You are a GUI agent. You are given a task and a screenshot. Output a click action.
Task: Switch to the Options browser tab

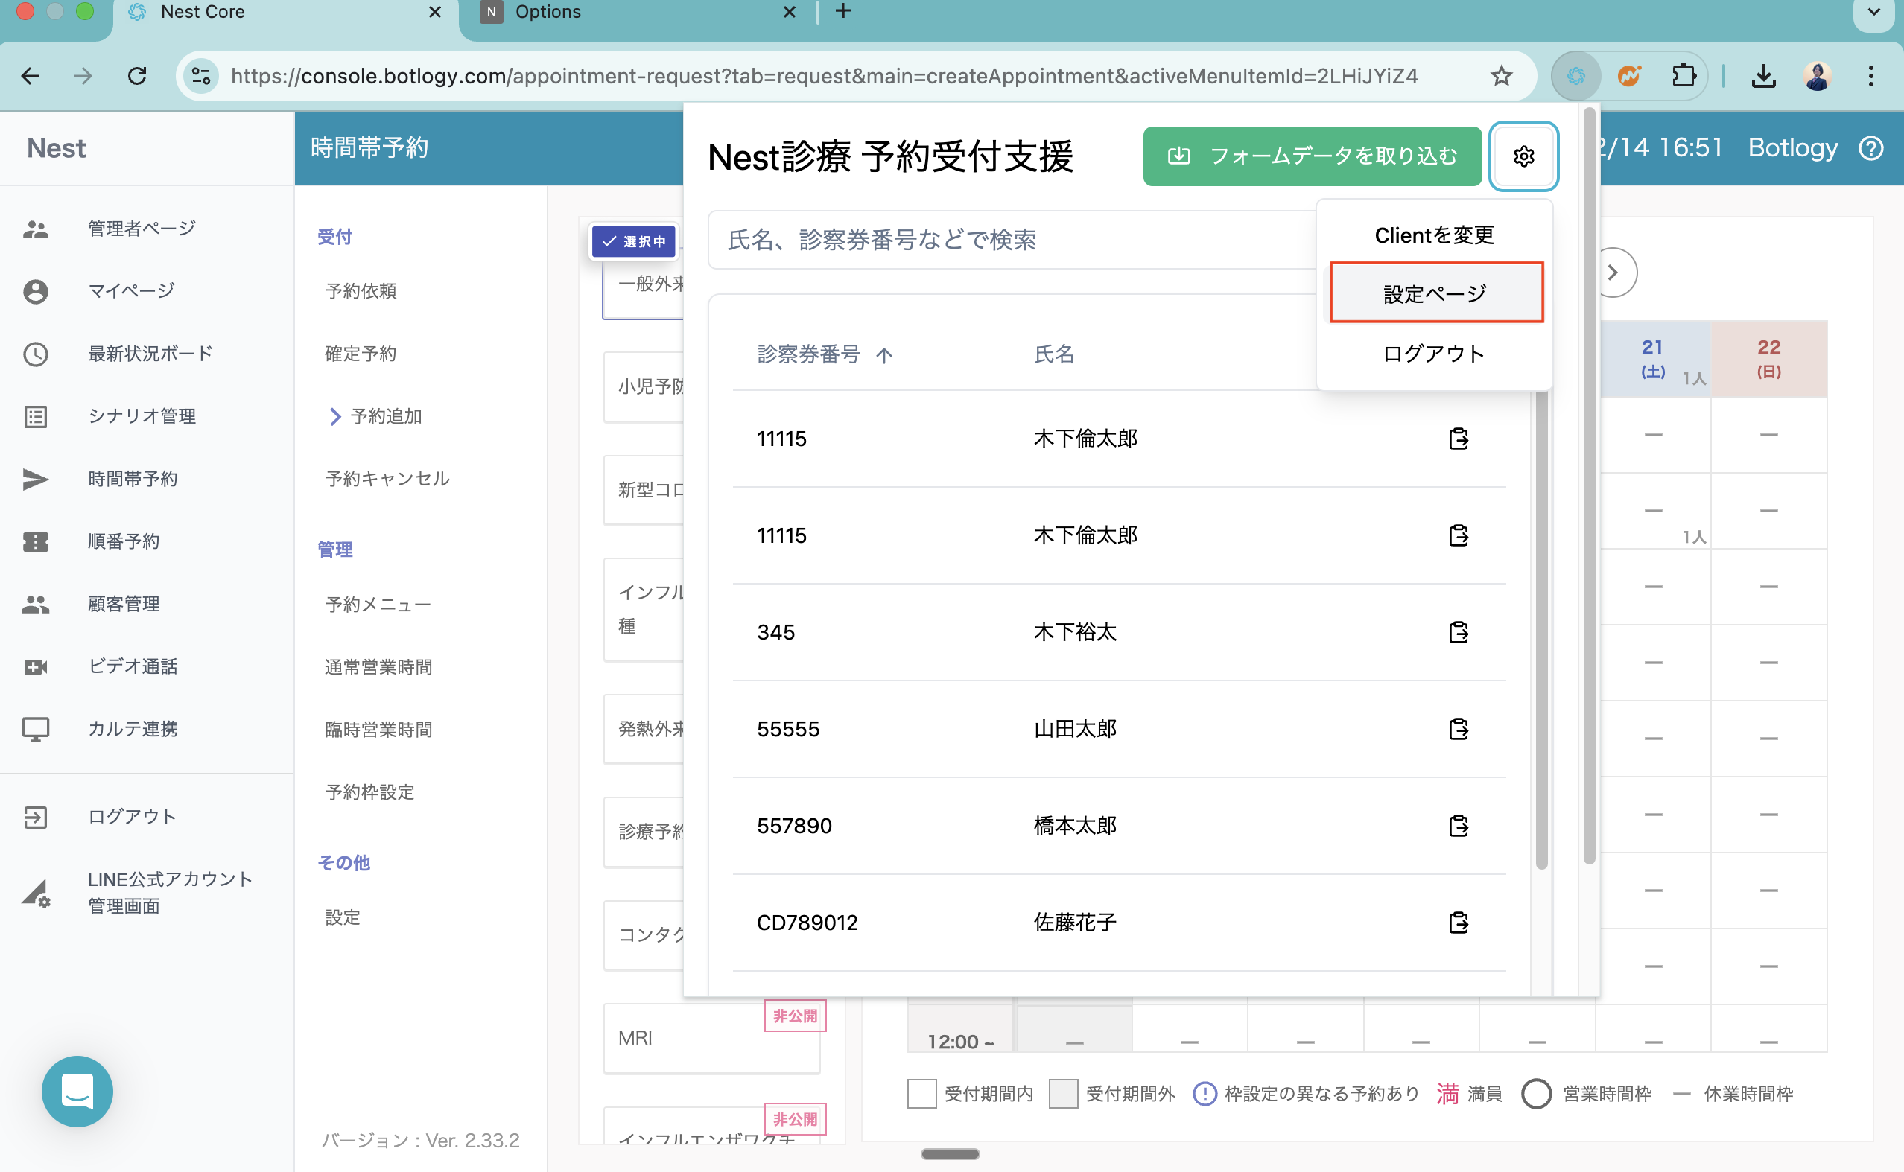548,13
